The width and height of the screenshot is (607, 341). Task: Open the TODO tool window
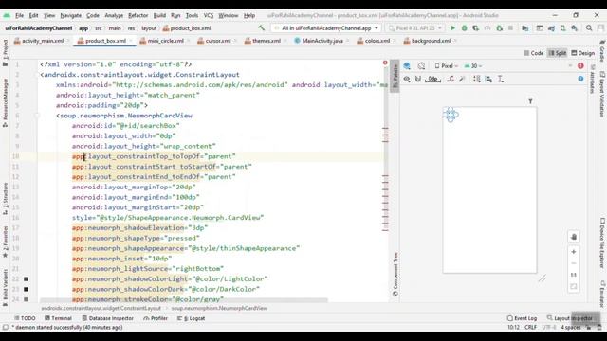click(26, 318)
